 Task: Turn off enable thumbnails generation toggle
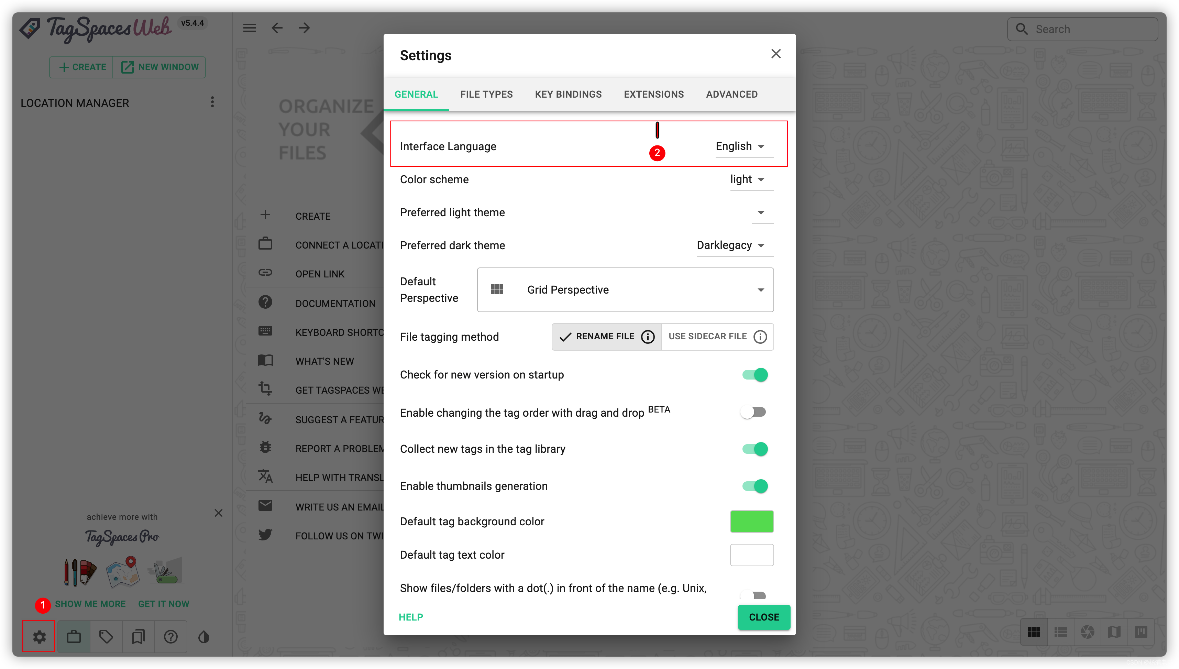[x=754, y=486]
